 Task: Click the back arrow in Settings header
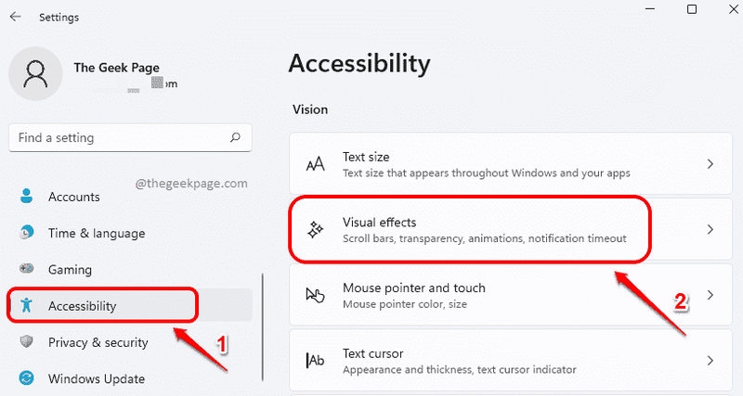pyautogui.click(x=16, y=17)
